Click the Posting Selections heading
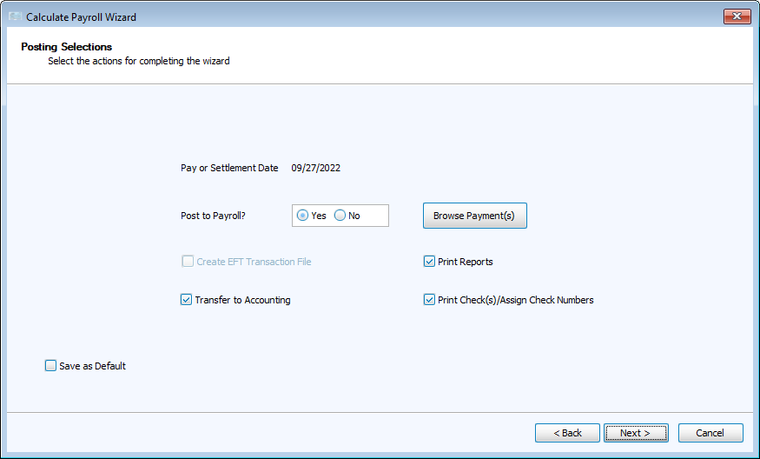 [x=66, y=46]
